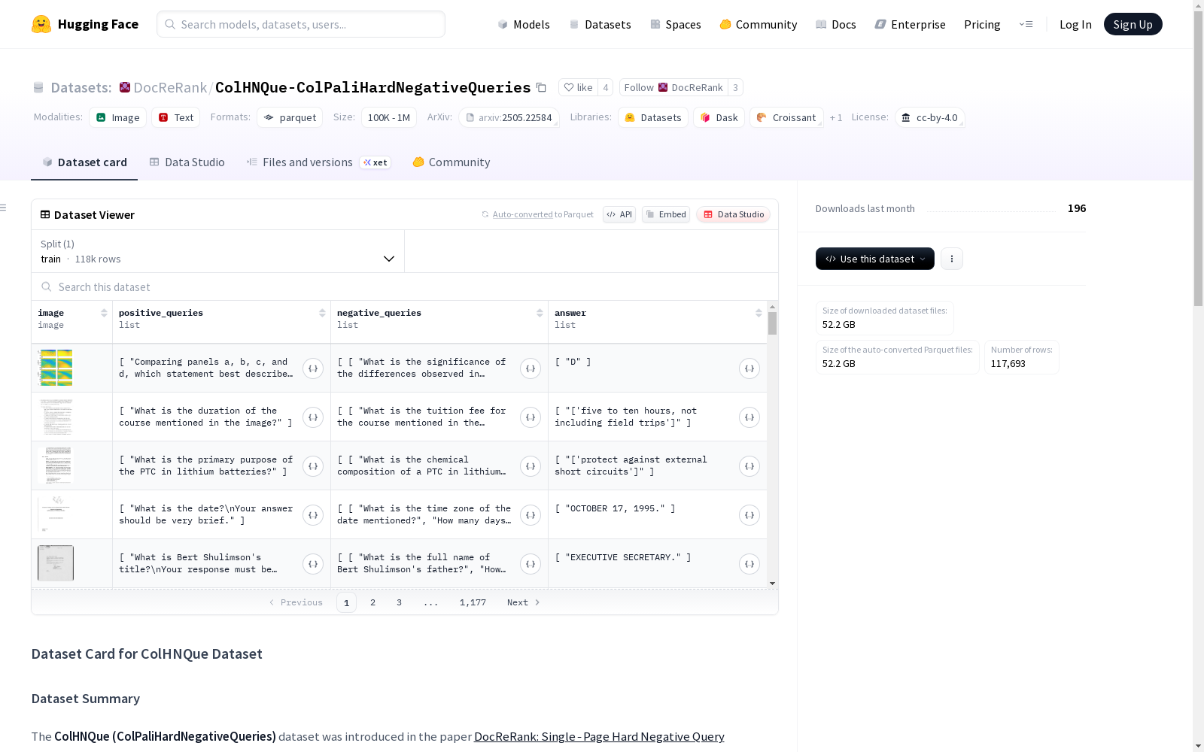Open Datasets in the top navigation
The width and height of the screenshot is (1204, 752).
(600, 24)
